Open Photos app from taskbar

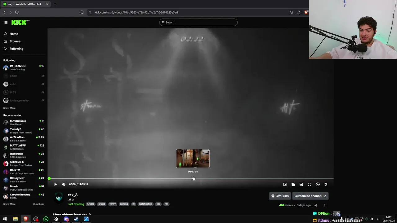point(86,219)
